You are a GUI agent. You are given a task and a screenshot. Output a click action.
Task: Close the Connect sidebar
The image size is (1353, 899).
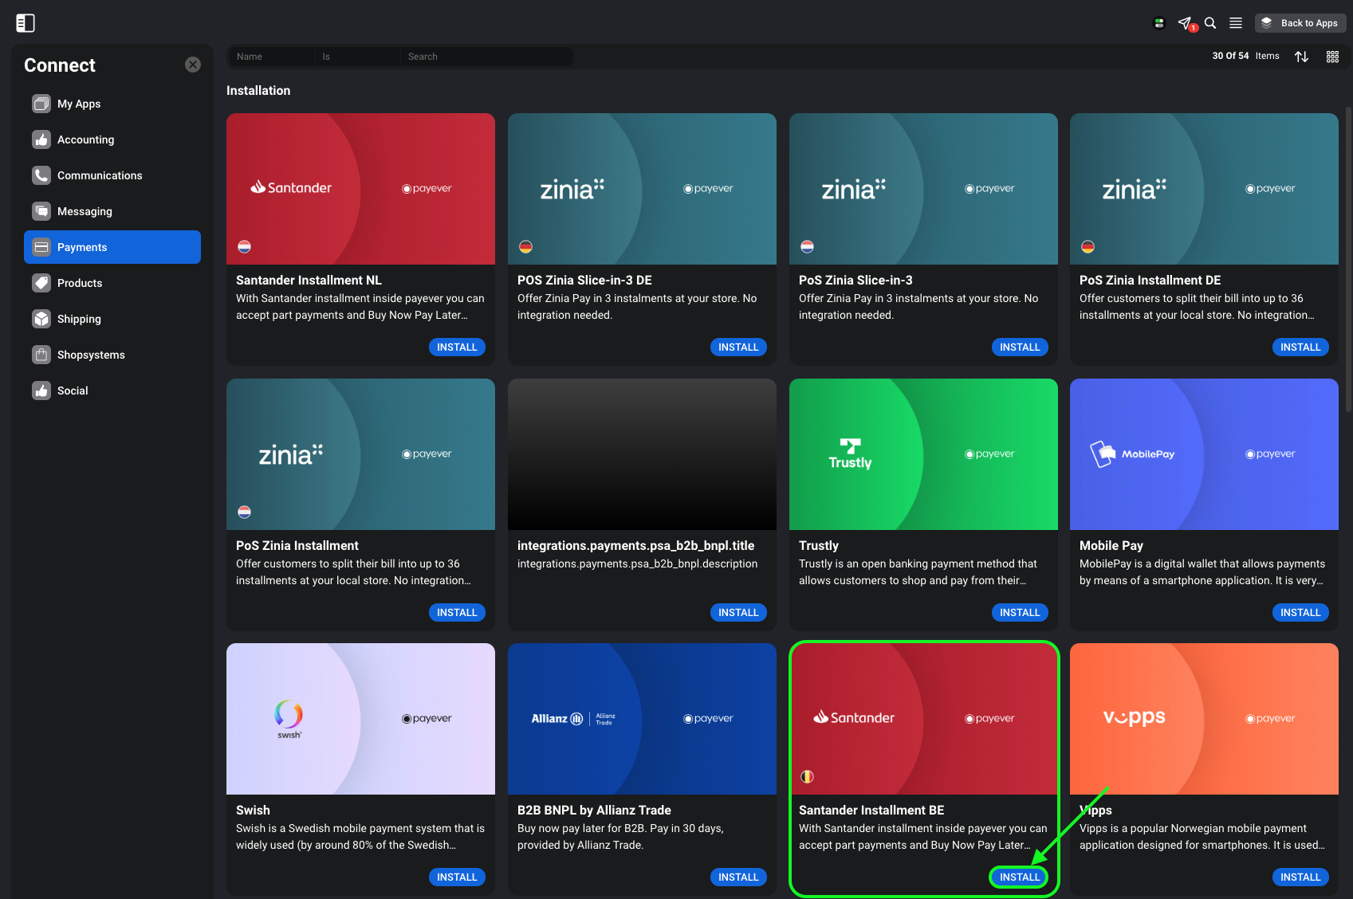coord(193,65)
